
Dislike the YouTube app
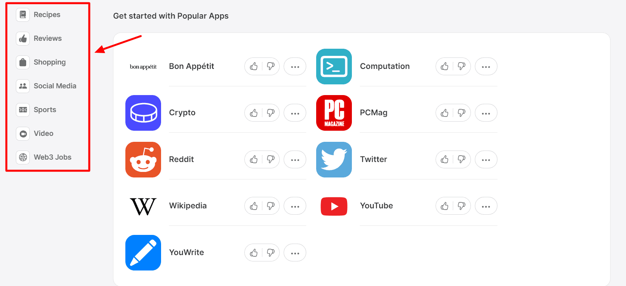click(461, 206)
